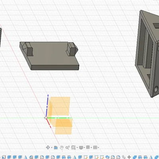
Task: Expand the Display Settings dropdown arrow
Action: pos(84,147)
